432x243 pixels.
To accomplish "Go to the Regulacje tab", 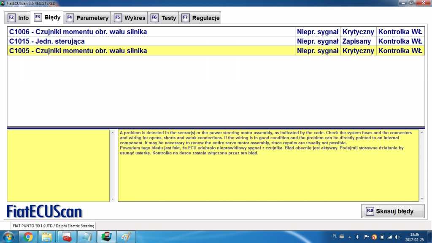I will 200,18.
